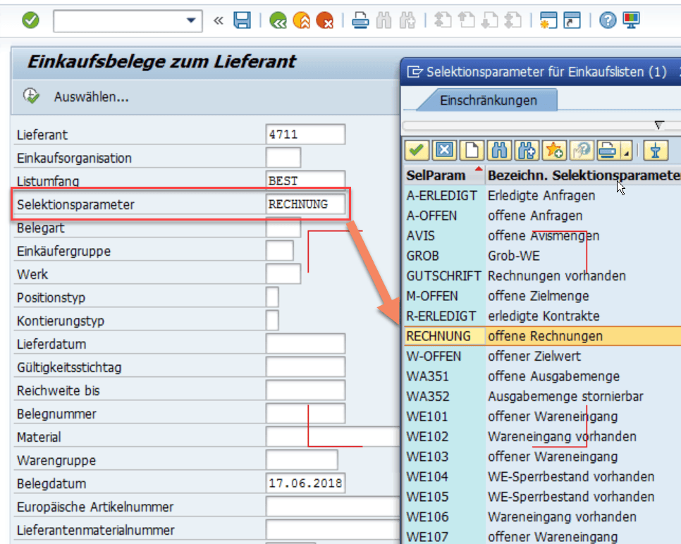681x544 pixels.
Task: Expand the restrictions triangle in popup
Action: click(x=659, y=125)
